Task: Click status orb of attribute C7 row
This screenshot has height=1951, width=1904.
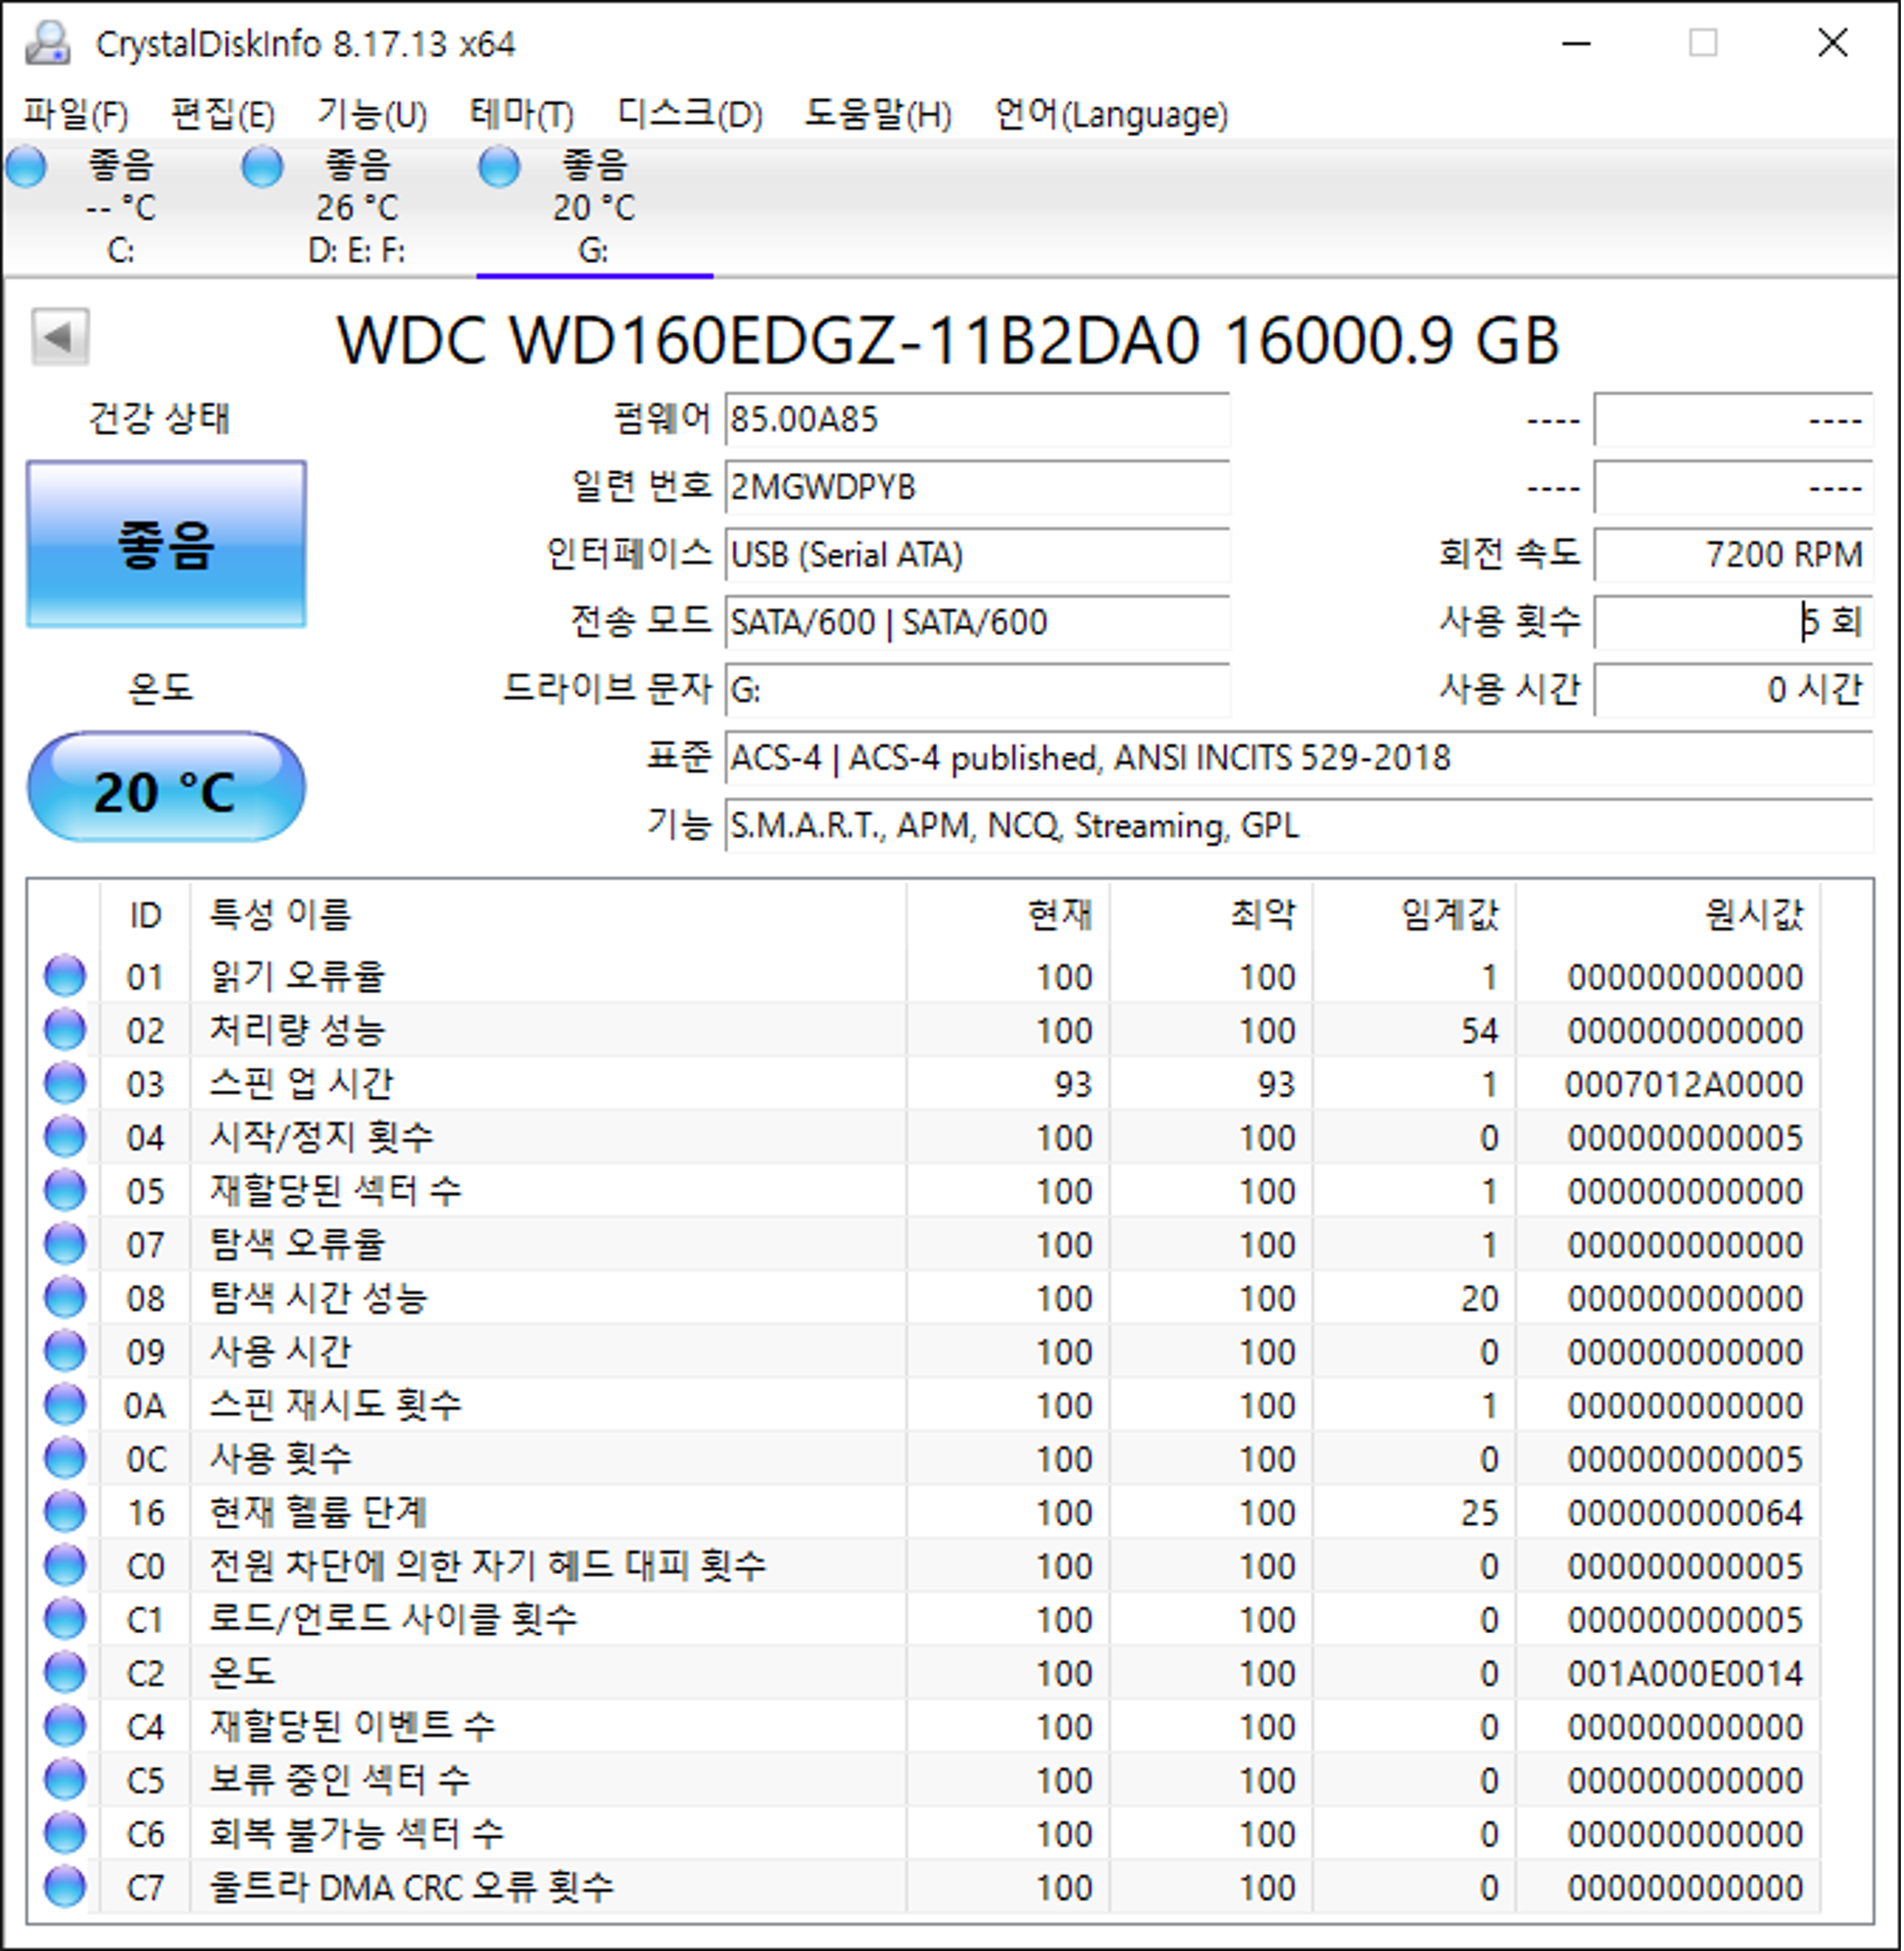Action: click(x=65, y=1886)
